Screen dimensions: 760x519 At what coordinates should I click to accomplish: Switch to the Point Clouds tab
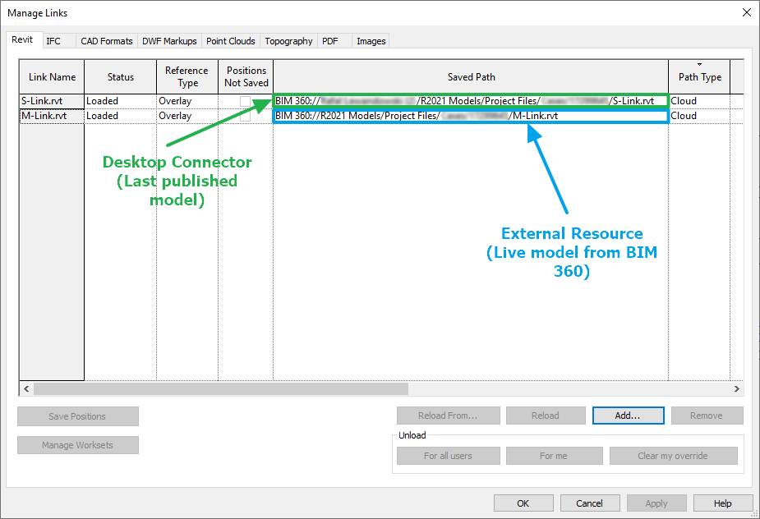tap(230, 40)
